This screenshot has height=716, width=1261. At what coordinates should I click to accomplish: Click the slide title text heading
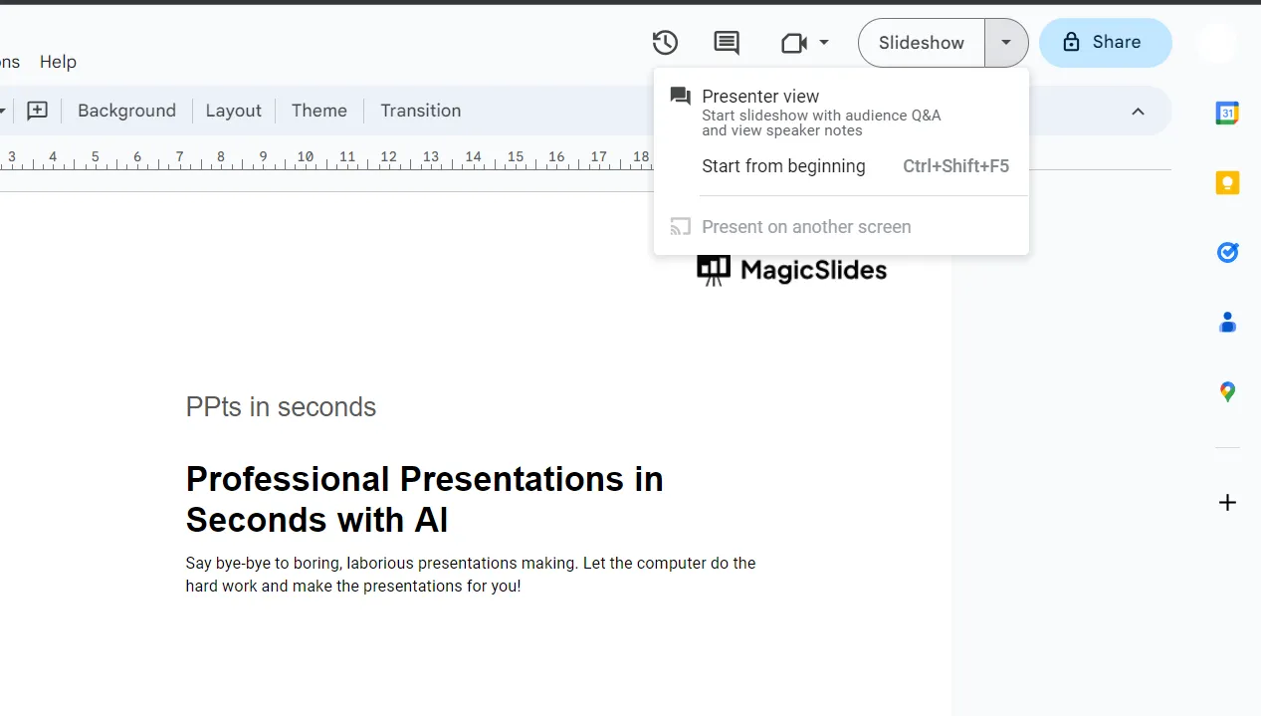tap(424, 499)
